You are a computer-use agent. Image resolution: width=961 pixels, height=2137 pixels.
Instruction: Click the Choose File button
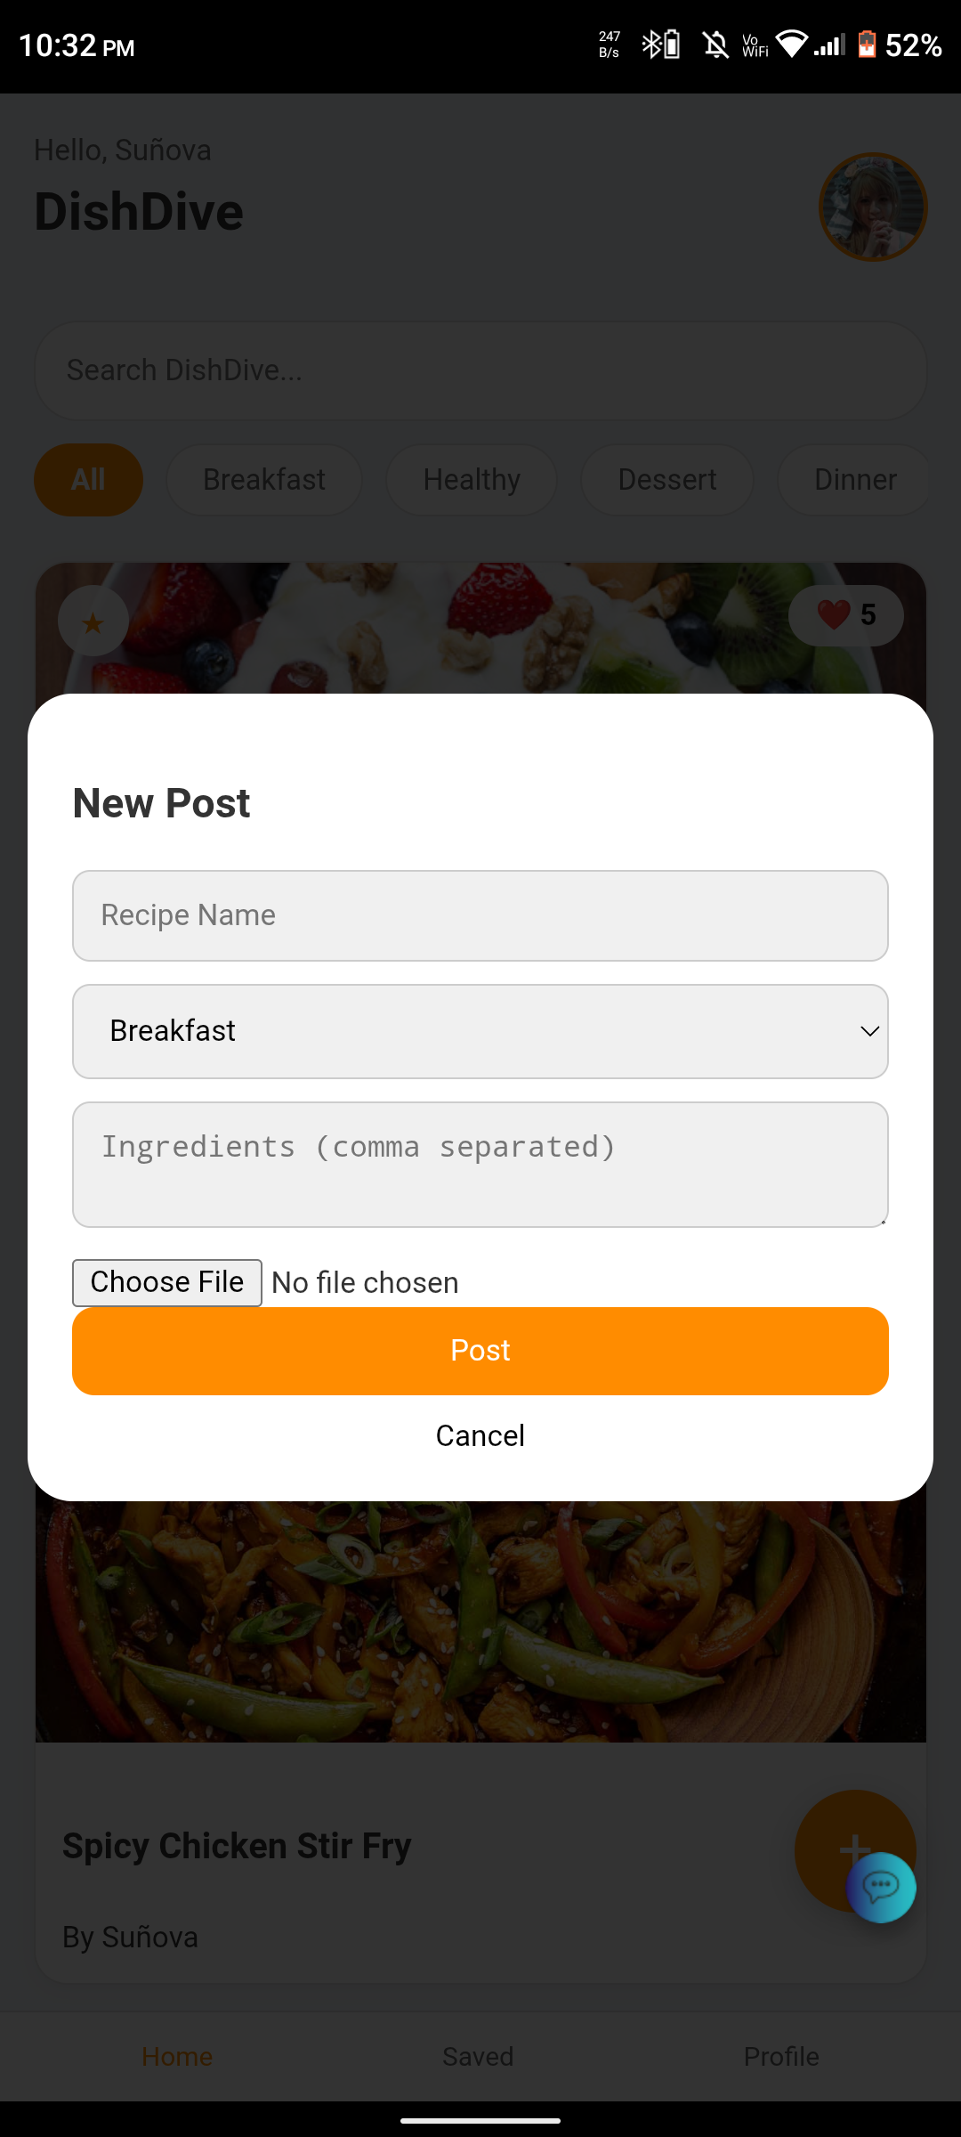tap(167, 1282)
